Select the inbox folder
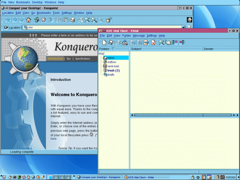The image size is (240, 180). point(116,58)
